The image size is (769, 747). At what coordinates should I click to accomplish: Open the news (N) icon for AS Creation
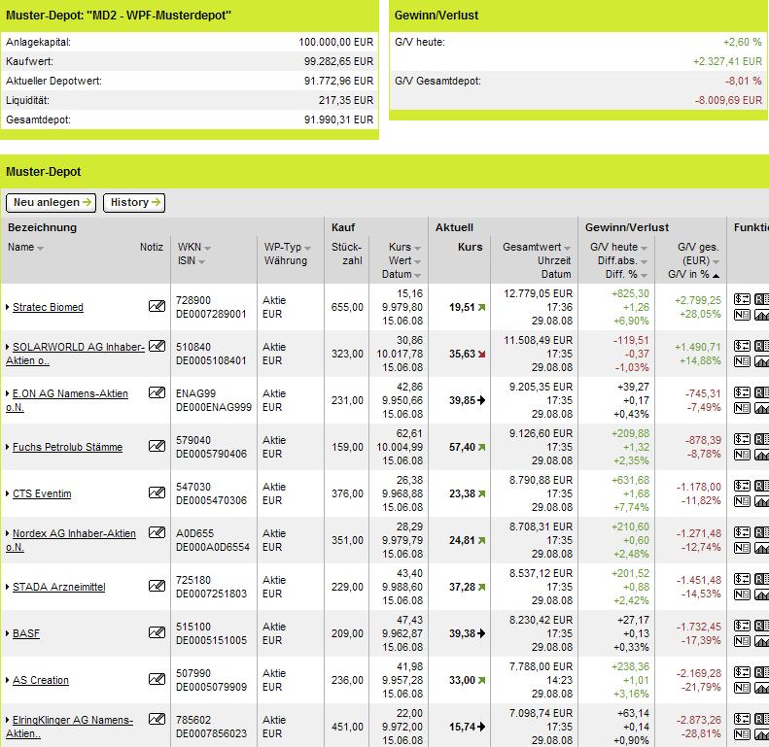click(x=742, y=688)
